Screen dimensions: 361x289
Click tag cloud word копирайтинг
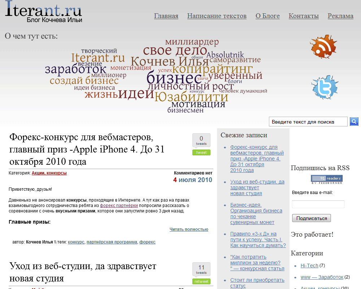[213, 69]
